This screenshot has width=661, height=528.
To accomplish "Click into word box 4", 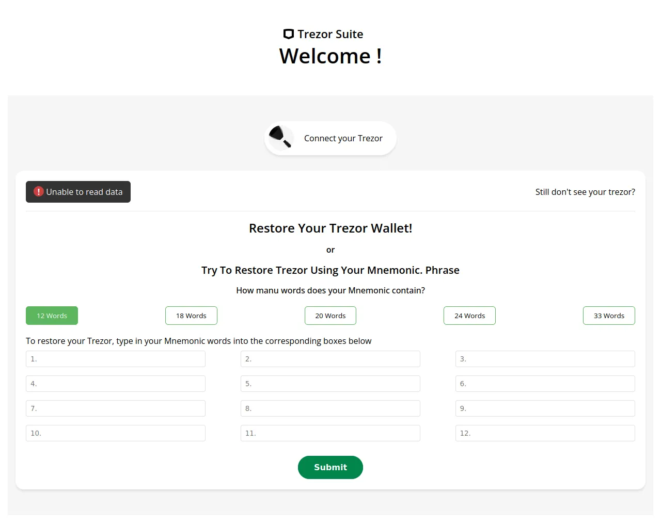I will point(116,384).
